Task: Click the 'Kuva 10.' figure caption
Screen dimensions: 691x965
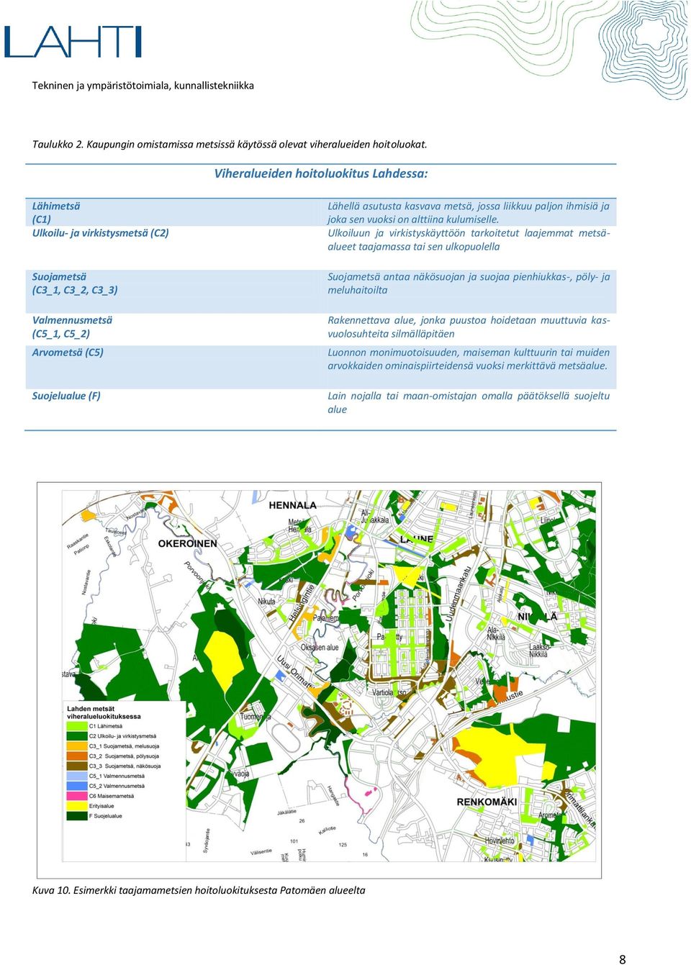Action: (199, 890)
